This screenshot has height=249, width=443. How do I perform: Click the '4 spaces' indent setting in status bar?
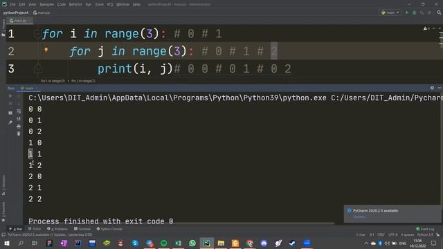(408, 234)
